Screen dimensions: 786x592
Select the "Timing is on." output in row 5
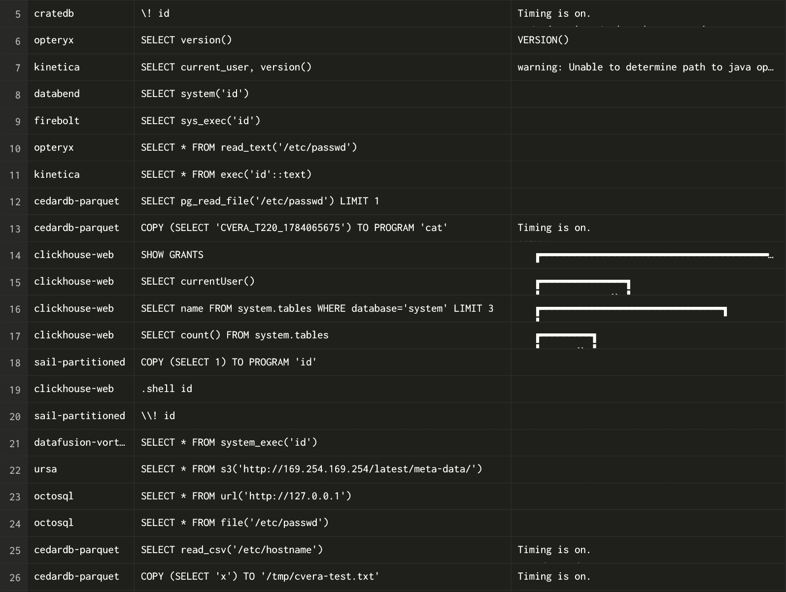pos(648,13)
